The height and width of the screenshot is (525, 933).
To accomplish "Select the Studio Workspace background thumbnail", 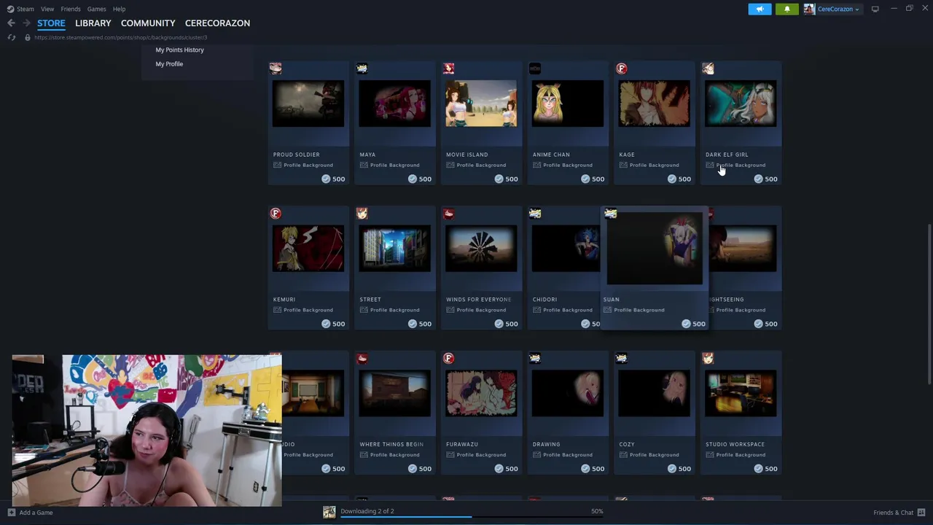I will [741, 394].
